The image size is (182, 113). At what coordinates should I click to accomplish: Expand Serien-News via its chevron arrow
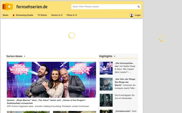pyautogui.click(x=25, y=56)
